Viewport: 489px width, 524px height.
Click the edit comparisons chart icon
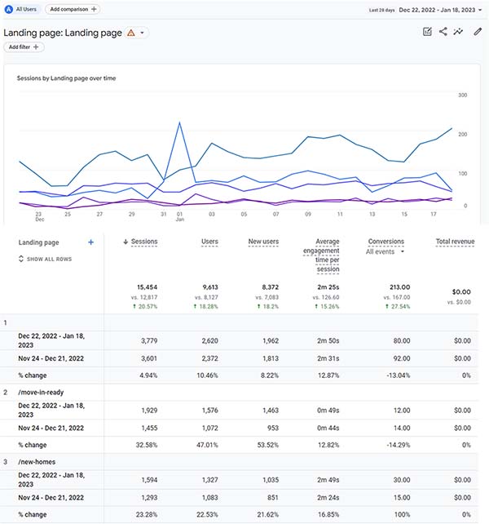click(x=427, y=32)
